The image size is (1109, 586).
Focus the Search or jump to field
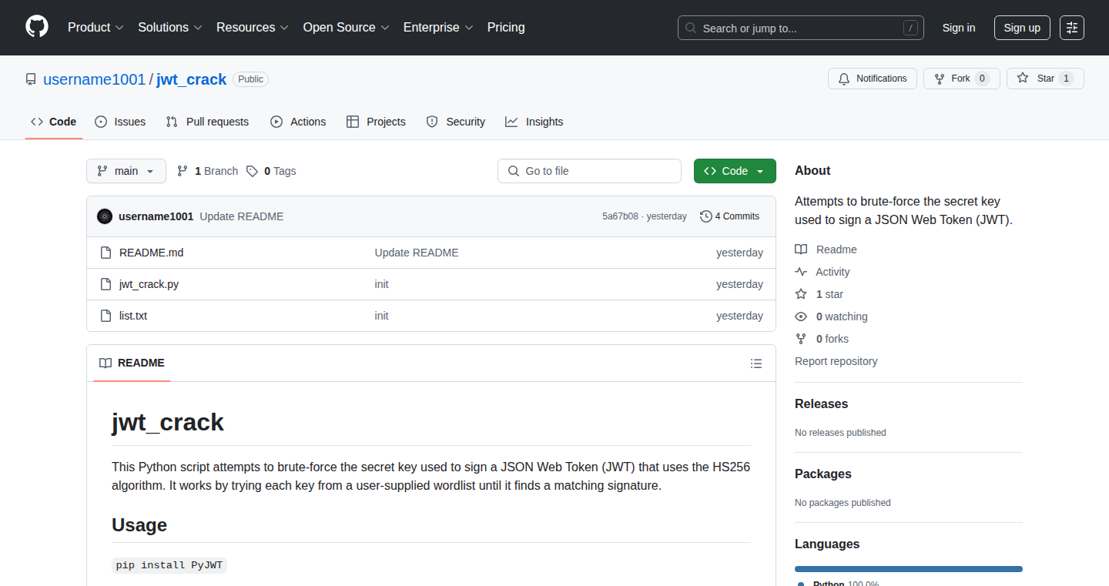[x=801, y=28]
